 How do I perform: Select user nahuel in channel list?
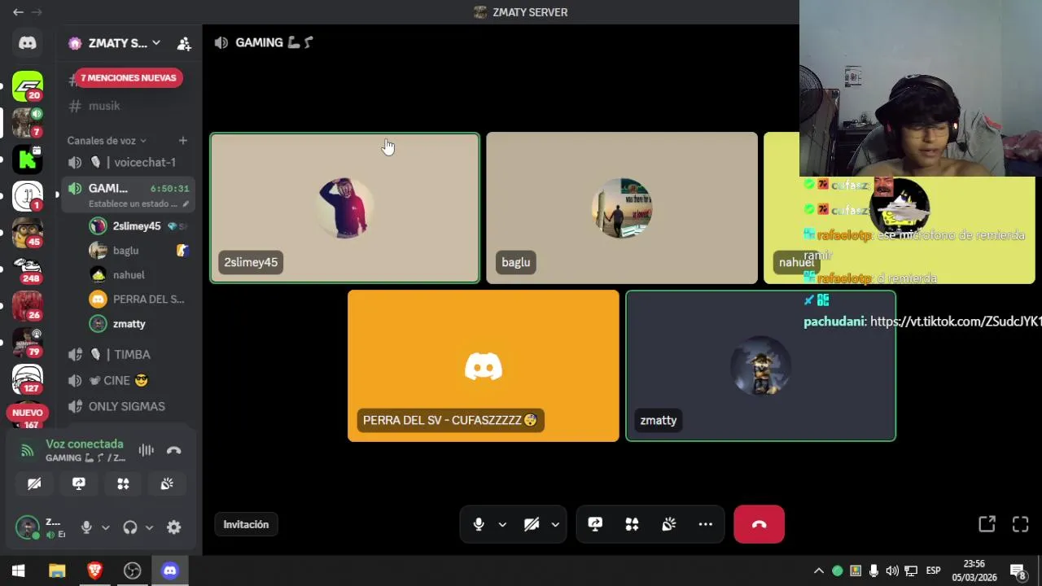[x=138, y=274]
